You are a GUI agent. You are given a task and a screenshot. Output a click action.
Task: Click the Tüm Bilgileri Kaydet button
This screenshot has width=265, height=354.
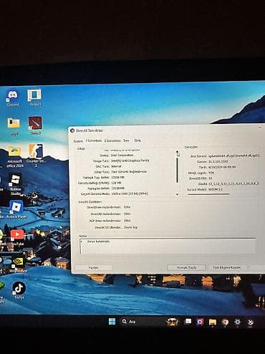click(x=226, y=267)
